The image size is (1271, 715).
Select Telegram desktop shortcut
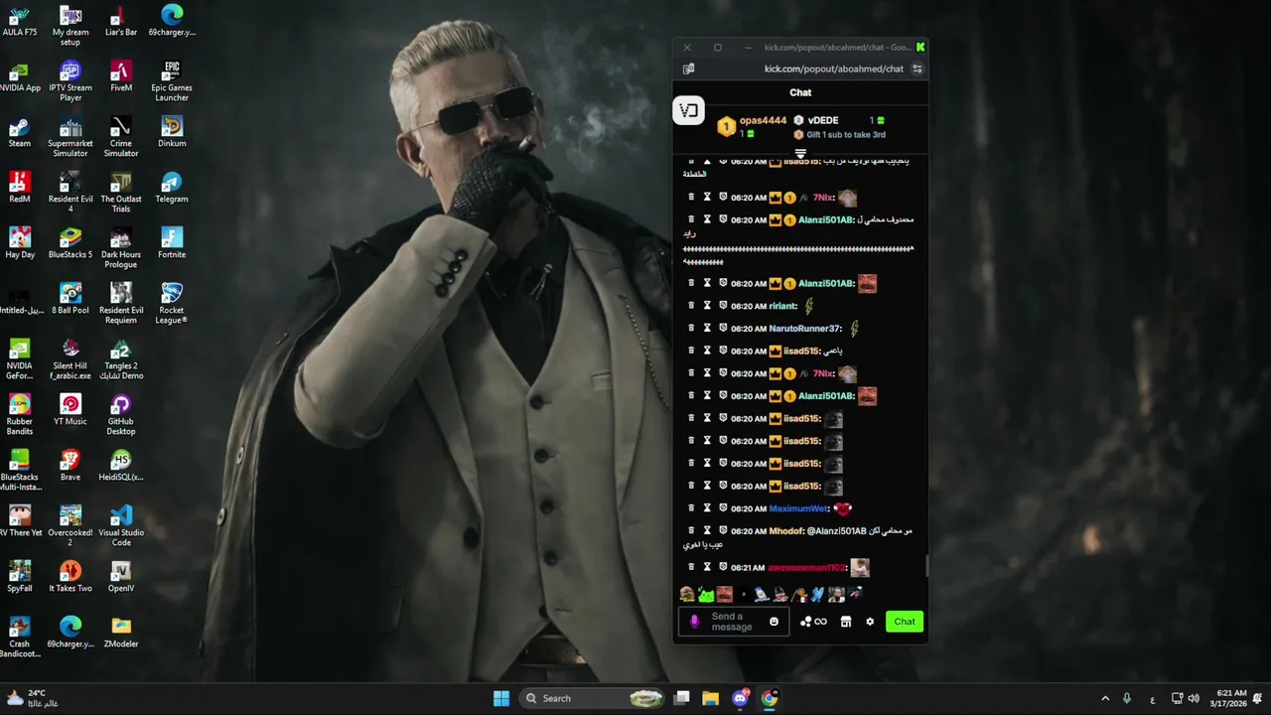click(172, 188)
